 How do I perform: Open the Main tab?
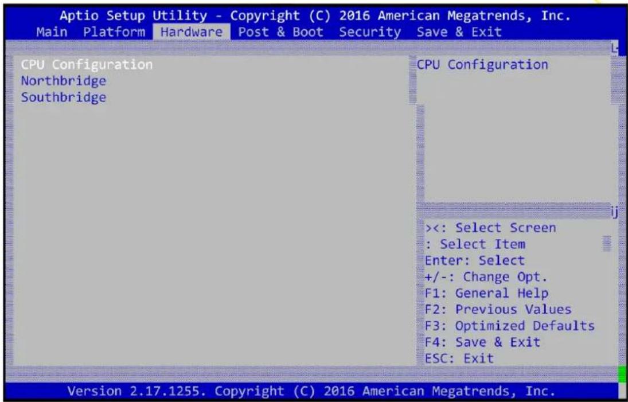[x=52, y=32]
